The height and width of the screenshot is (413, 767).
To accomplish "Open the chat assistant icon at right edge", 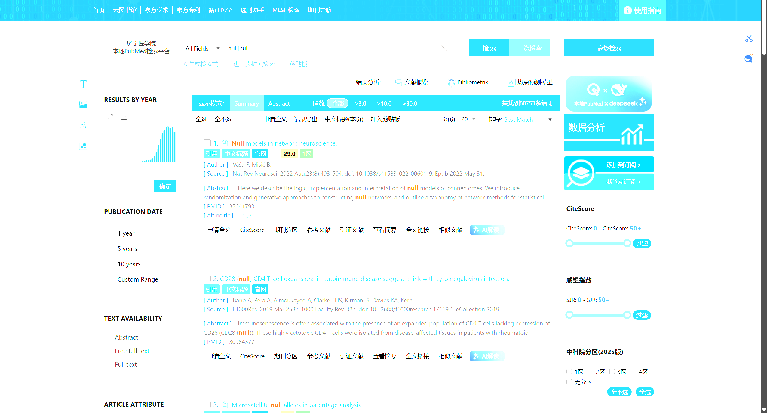I will pyautogui.click(x=749, y=58).
